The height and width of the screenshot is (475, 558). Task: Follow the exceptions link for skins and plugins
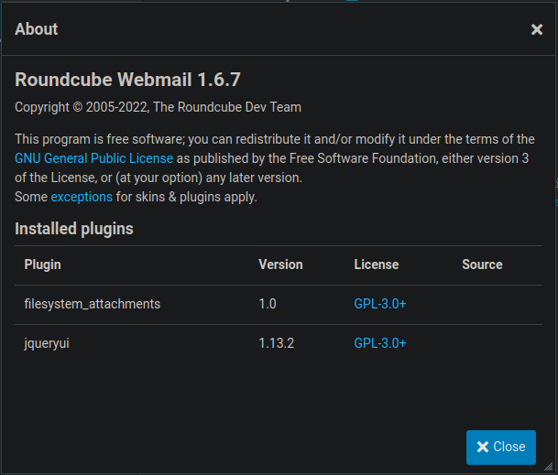[x=82, y=197]
